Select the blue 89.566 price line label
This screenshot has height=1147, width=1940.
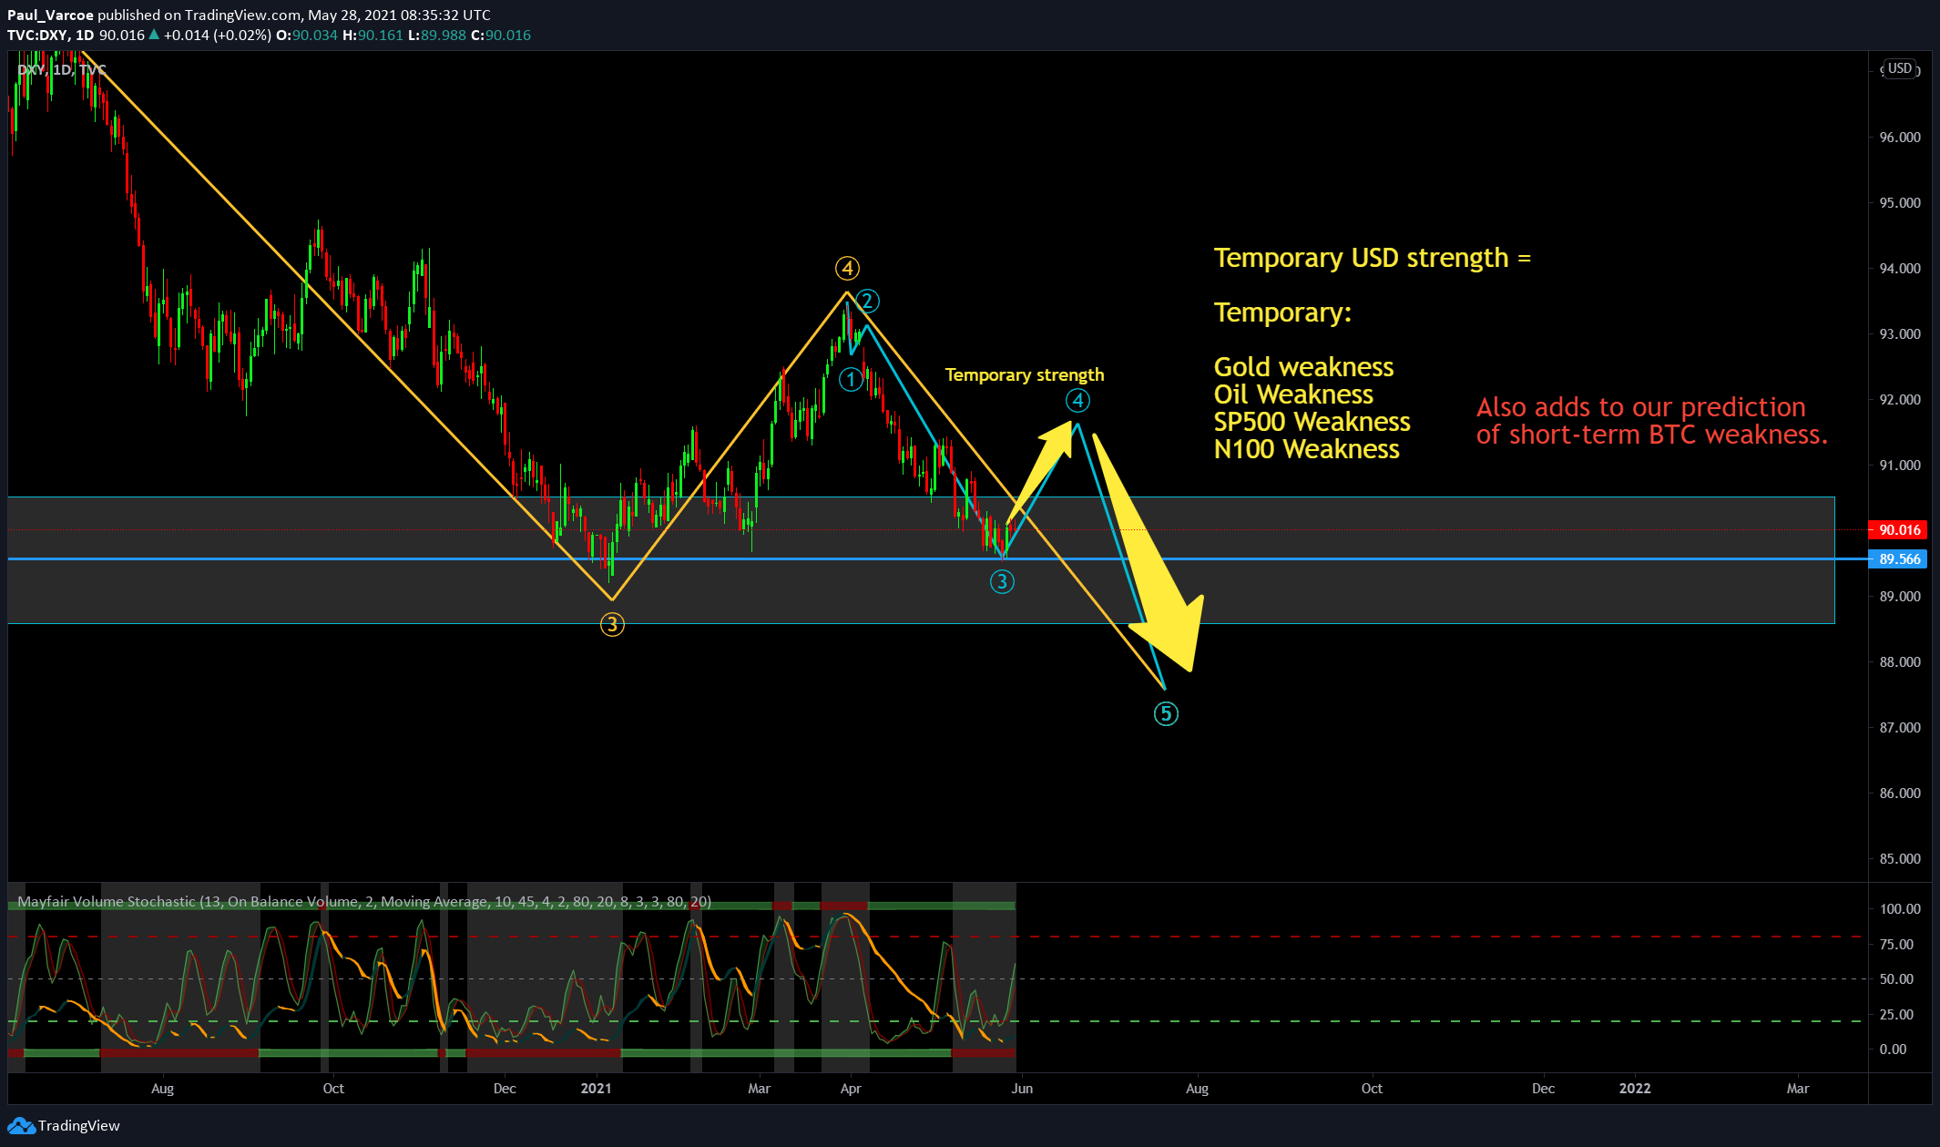tap(1899, 559)
